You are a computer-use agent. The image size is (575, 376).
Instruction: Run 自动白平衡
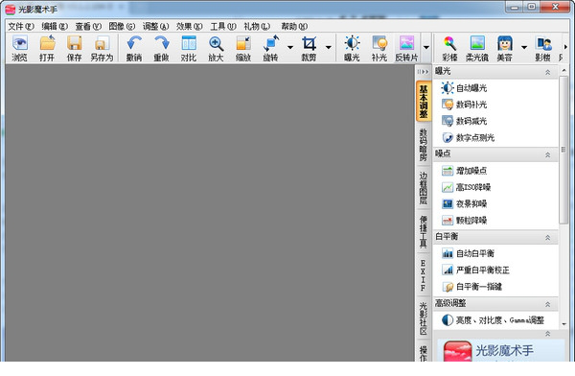(x=468, y=253)
